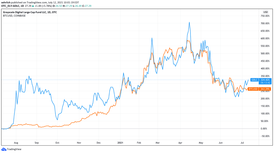Click the +1.49 (+5.78%) change value

43,6
